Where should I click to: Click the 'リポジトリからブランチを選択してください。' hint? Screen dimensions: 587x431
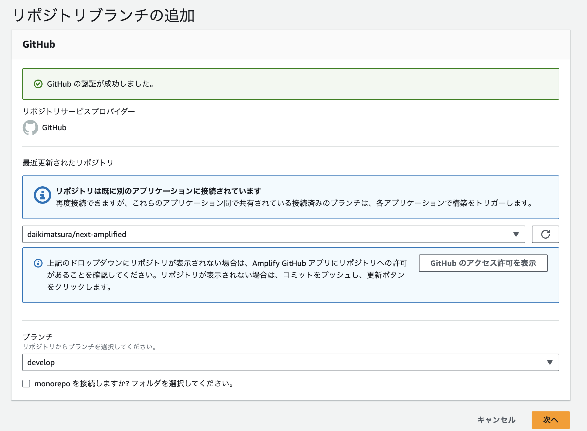pos(89,347)
